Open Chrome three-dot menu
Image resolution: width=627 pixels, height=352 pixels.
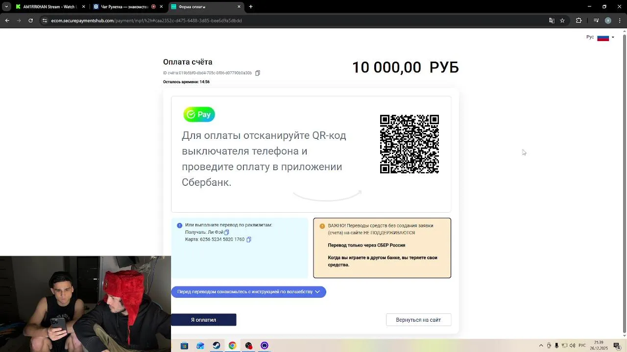[x=620, y=21]
